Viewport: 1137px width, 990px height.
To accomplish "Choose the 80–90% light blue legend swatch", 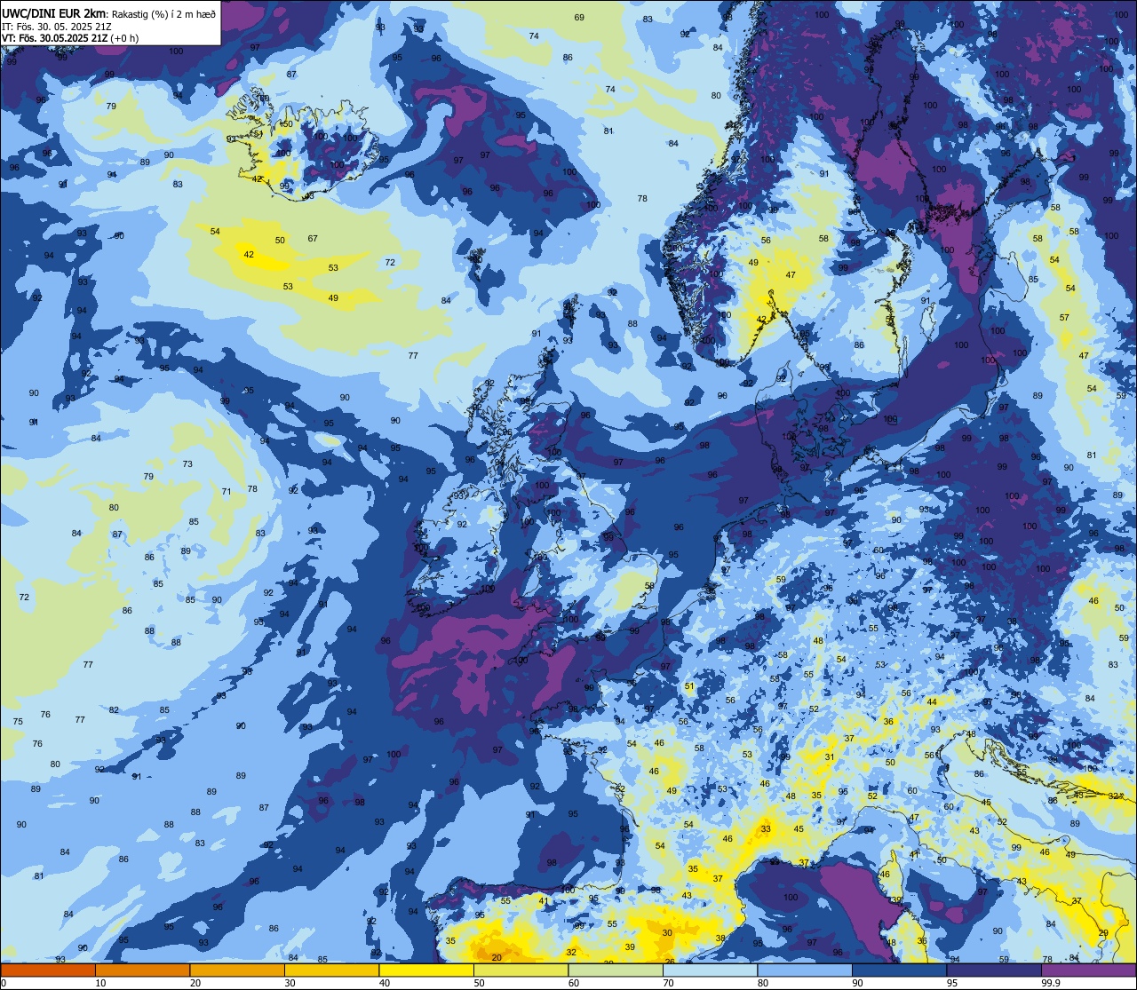I will point(805,970).
